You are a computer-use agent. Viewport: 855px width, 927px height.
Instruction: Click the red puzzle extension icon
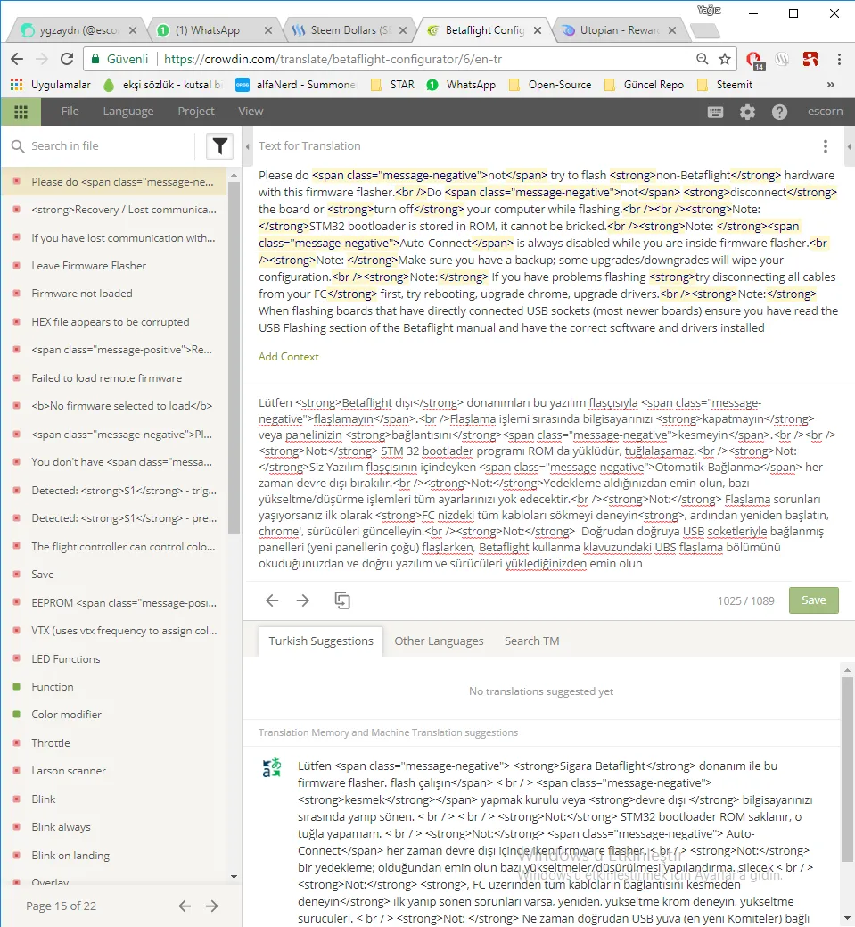pyautogui.click(x=810, y=59)
